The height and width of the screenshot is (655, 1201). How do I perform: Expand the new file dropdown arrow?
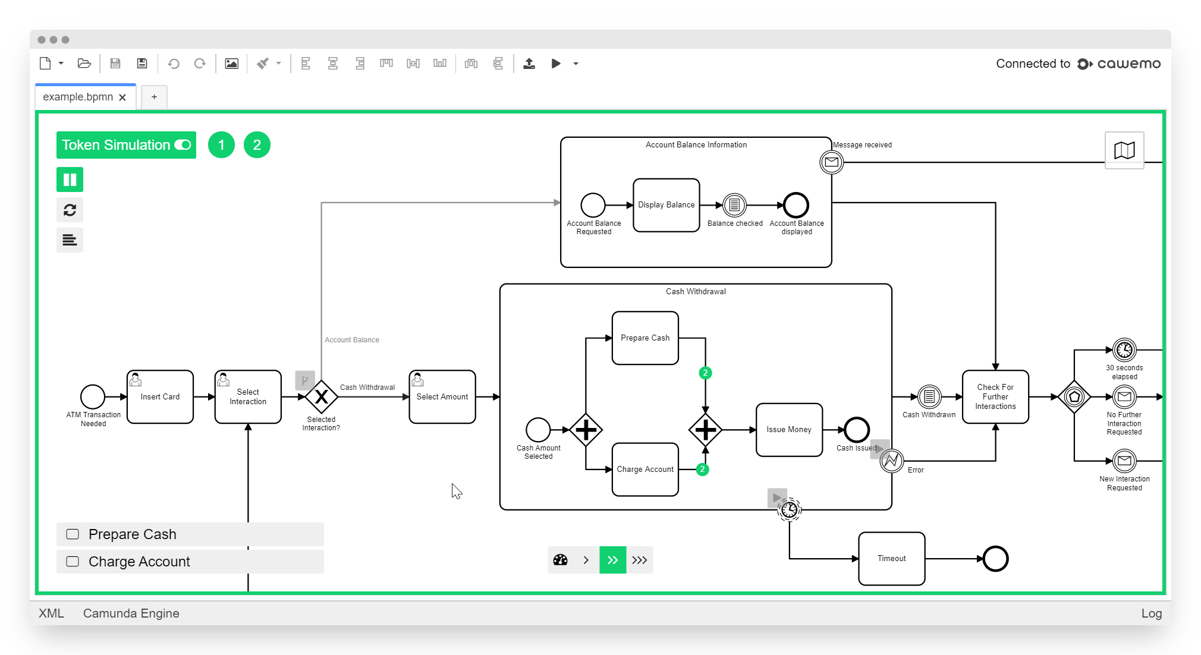[61, 64]
